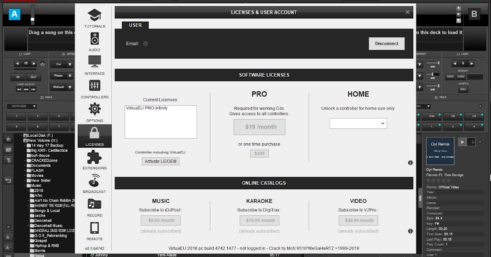Adjust the deck A vertical level slider
Viewport: 491px width, 257px height.
click(33, 15)
